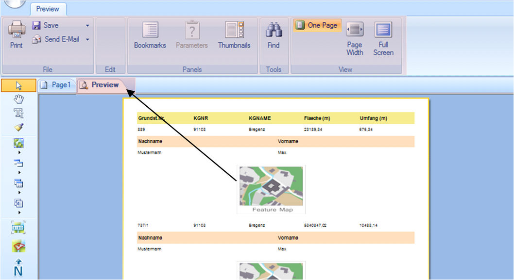Click the Save floppy disk icon
514x280 pixels.
point(36,25)
